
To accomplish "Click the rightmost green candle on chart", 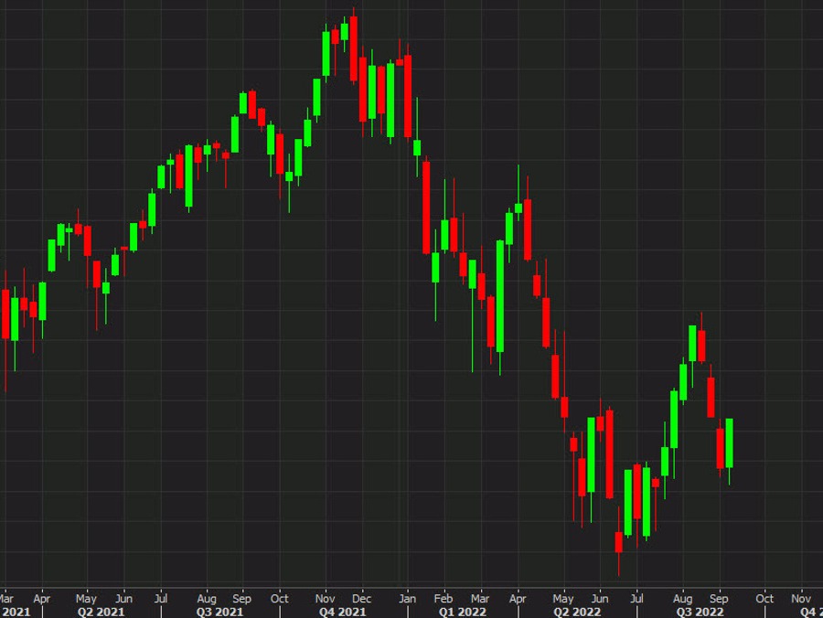I will tap(729, 442).
